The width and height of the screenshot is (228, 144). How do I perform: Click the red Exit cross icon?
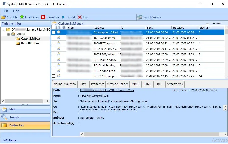[80, 17]
